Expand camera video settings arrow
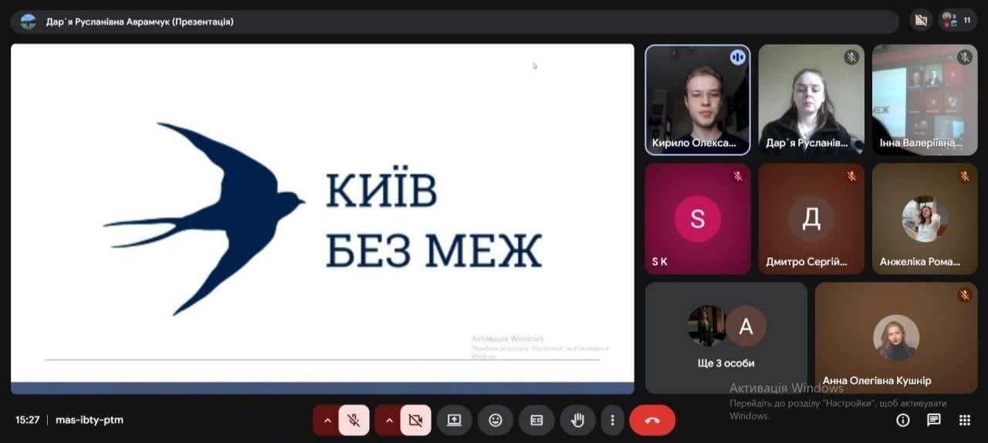The height and width of the screenshot is (443, 988). (x=388, y=421)
